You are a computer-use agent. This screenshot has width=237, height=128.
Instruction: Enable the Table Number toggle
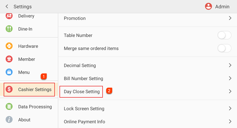[224, 36]
